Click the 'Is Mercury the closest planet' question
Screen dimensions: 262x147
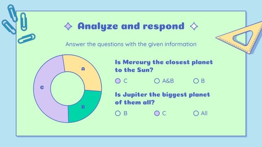[164, 66]
